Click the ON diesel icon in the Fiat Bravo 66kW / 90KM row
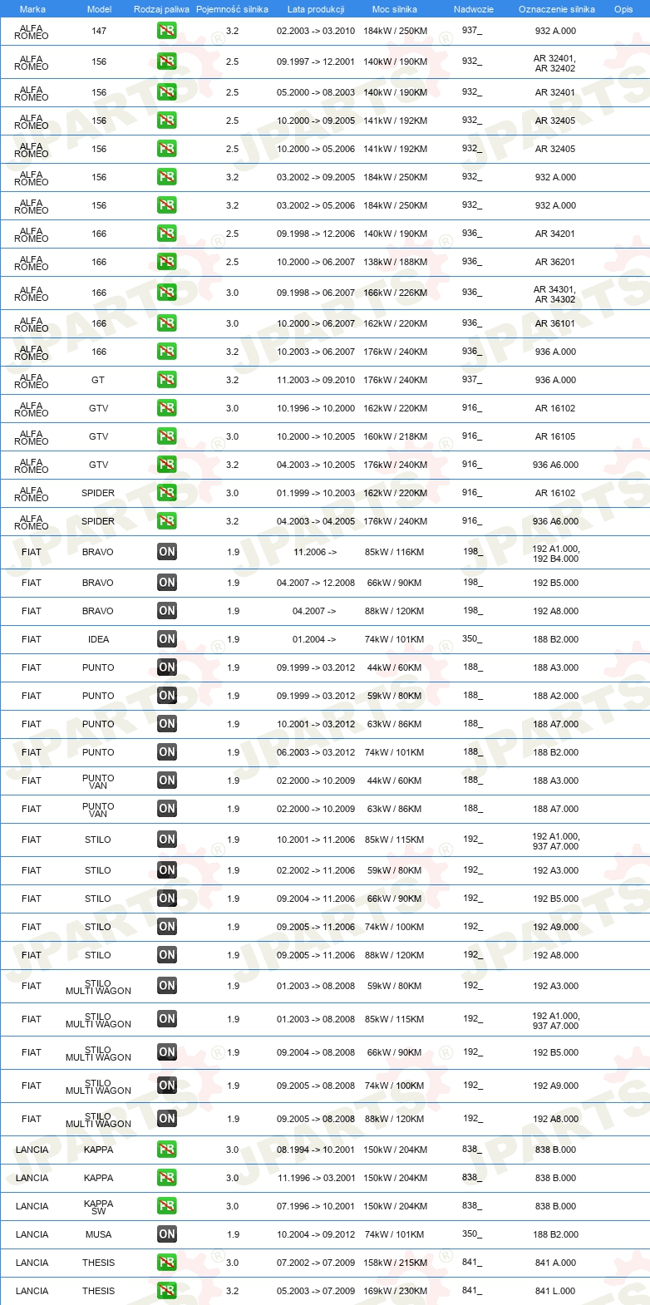Screen dimensions: 650x1305 click(x=167, y=583)
